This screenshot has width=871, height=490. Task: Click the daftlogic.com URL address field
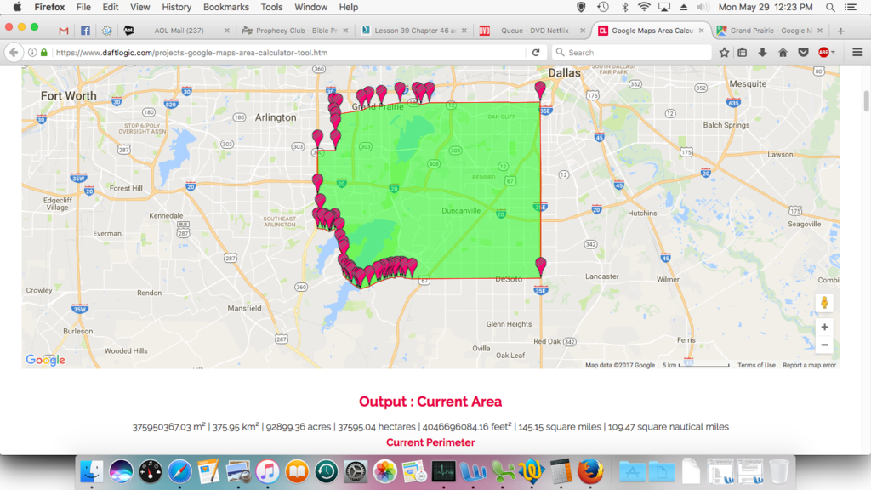coord(289,52)
